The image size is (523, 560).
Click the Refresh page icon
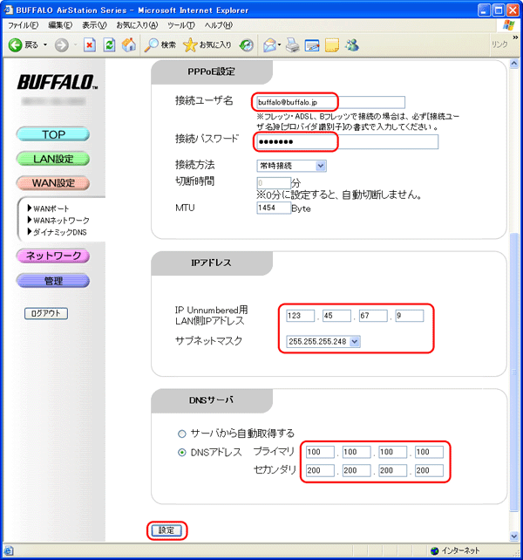click(109, 45)
